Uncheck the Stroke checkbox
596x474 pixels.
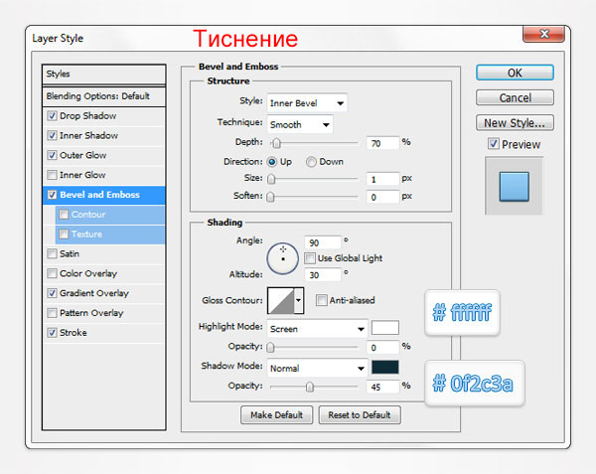pos(52,333)
